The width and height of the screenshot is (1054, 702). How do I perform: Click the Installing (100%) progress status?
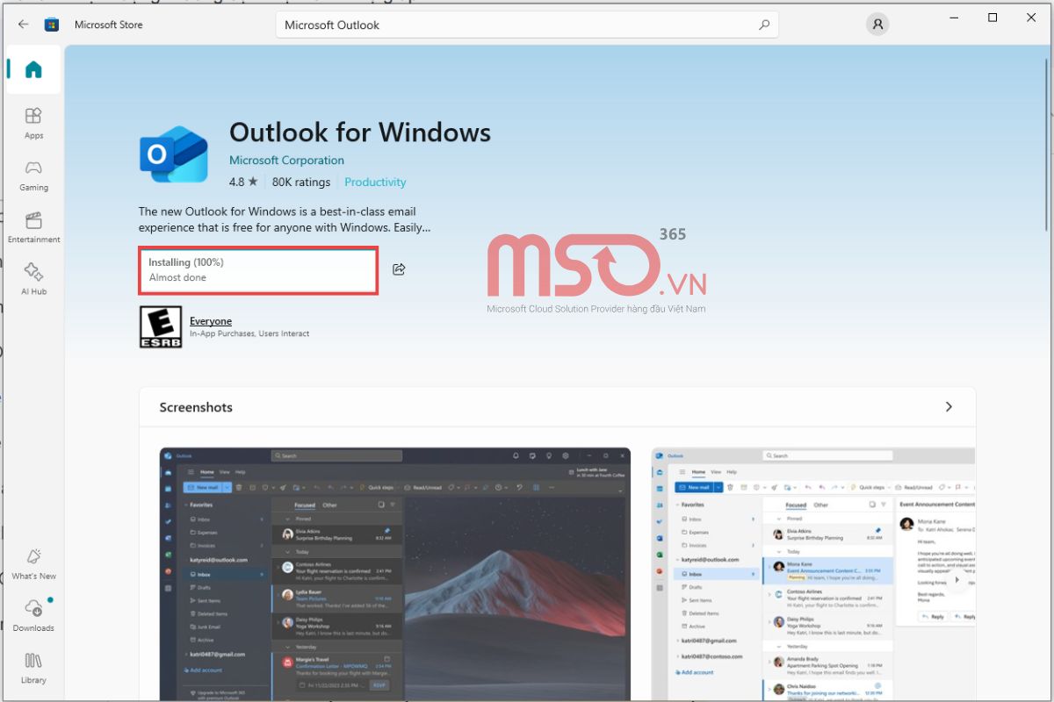(258, 270)
